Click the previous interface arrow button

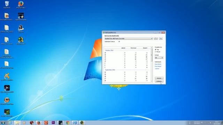155,39
